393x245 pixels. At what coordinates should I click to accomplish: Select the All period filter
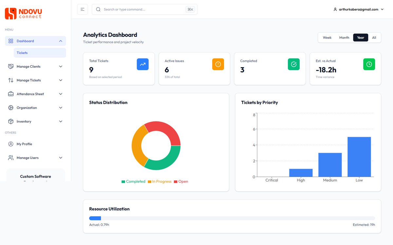(374, 38)
